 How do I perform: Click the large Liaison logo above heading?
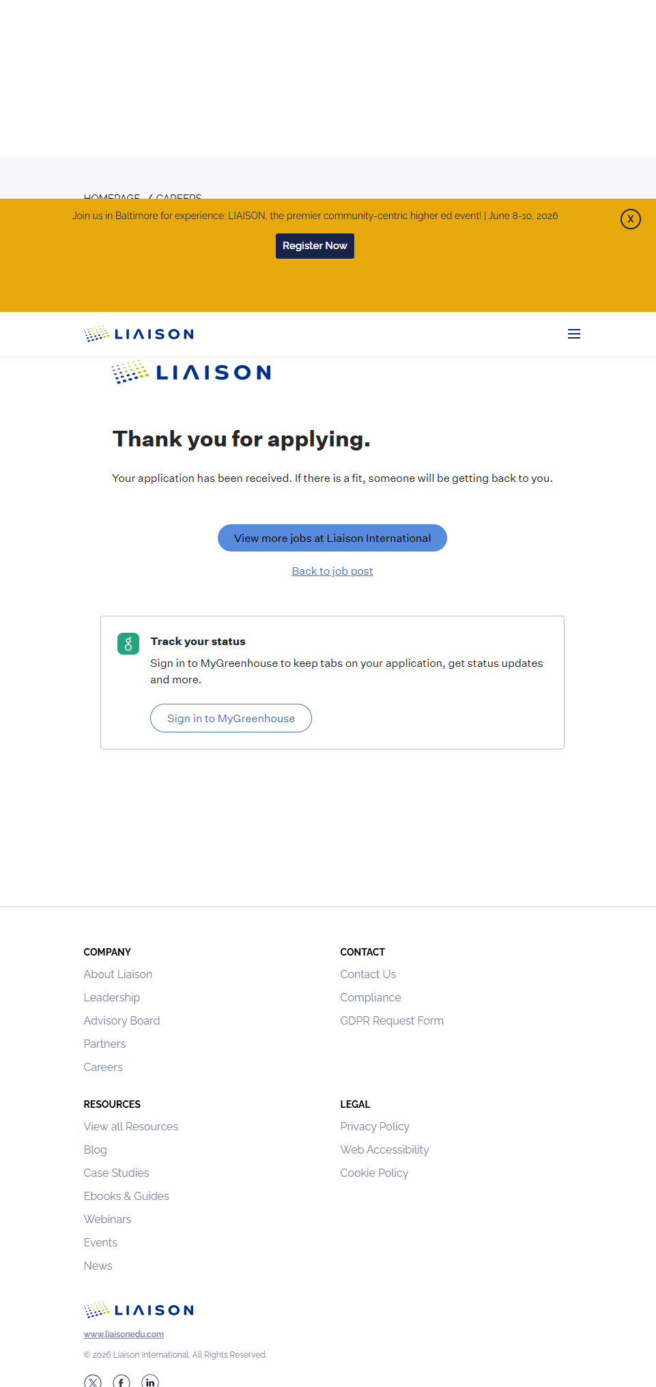(192, 372)
